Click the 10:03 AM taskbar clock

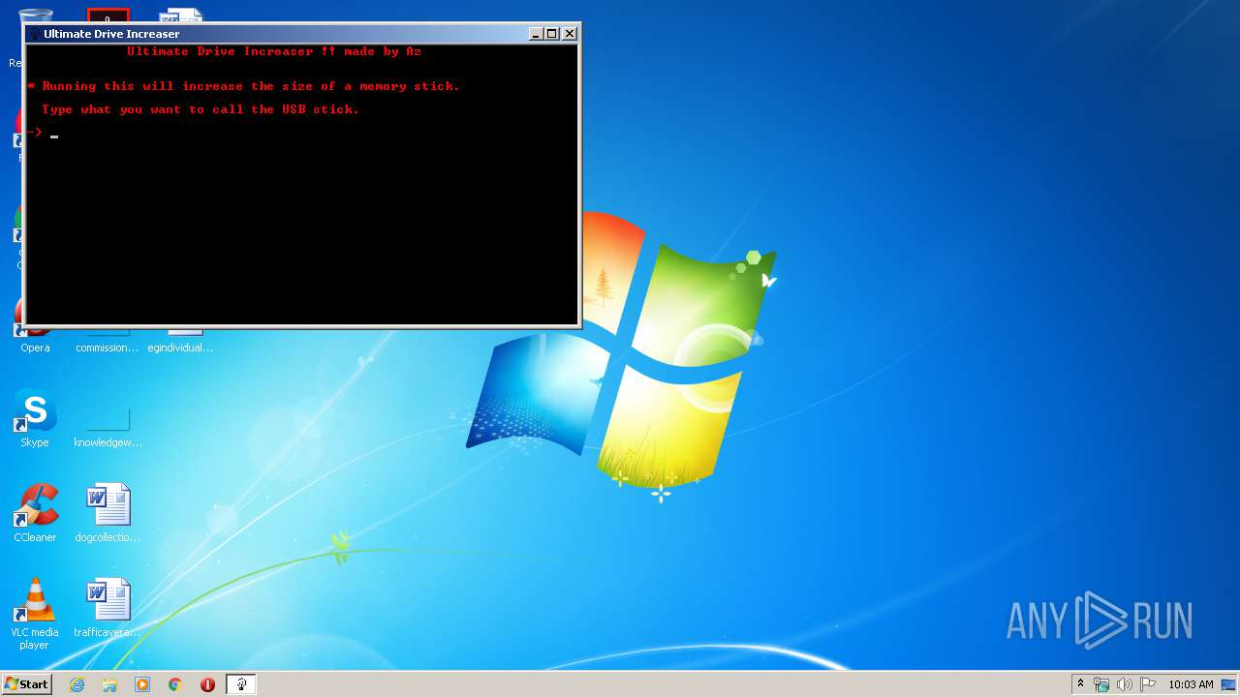pyautogui.click(x=1191, y=684)
